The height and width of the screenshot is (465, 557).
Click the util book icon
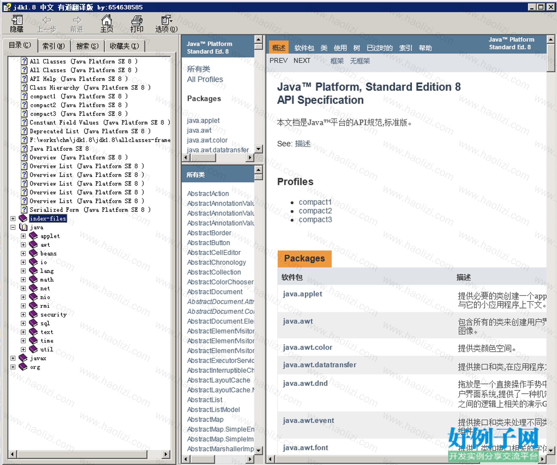point(34,349)
